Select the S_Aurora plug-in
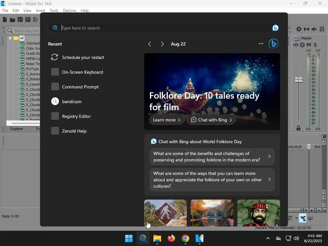Image resolution: width=328 pixels, height=246 pixels. (x=33, y=74)
